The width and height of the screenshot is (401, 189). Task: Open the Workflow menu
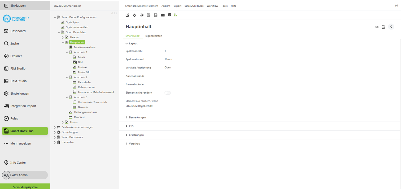point(212,6)
